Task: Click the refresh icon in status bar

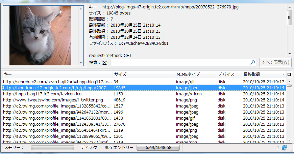Action: pos(284,148)
